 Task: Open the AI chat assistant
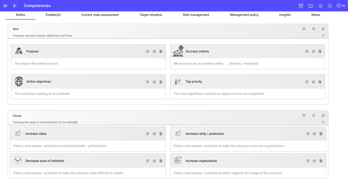tap(340, 6)
